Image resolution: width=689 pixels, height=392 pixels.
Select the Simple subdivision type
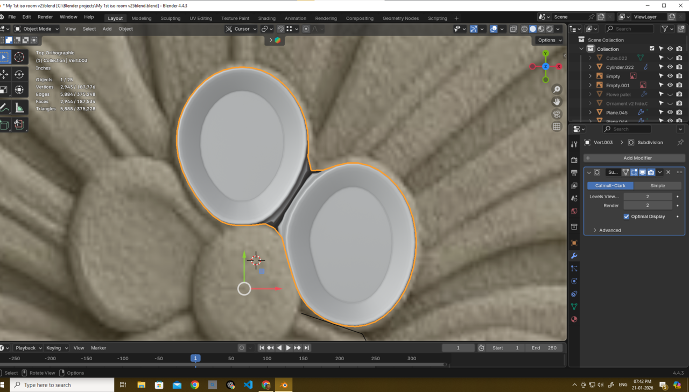(657, 186)
